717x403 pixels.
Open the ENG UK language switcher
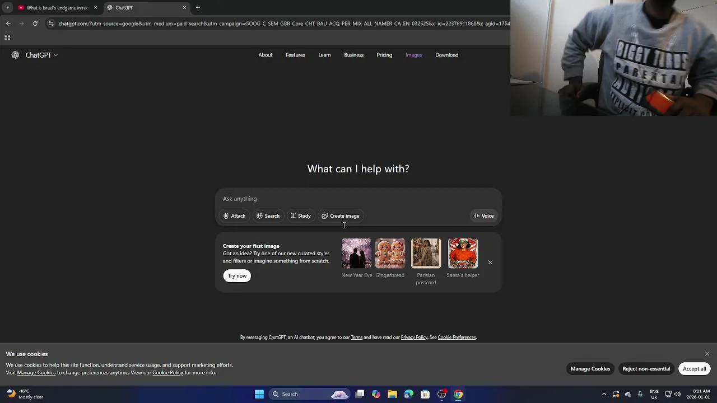(654, 394)
